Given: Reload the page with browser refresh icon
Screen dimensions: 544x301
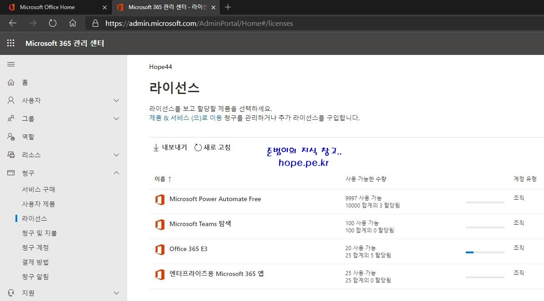Looking at the screenshot, I should click(x=52, y=23).
